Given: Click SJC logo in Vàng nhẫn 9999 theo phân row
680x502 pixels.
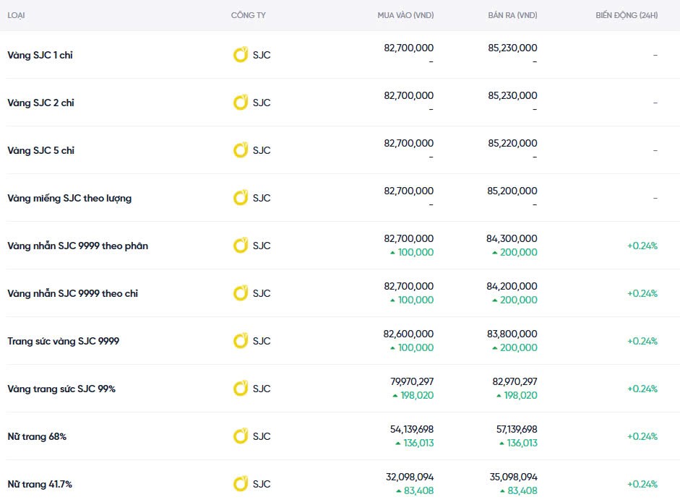Looking at the screenshot, I should pyautogui.click(x=240, y=246).
